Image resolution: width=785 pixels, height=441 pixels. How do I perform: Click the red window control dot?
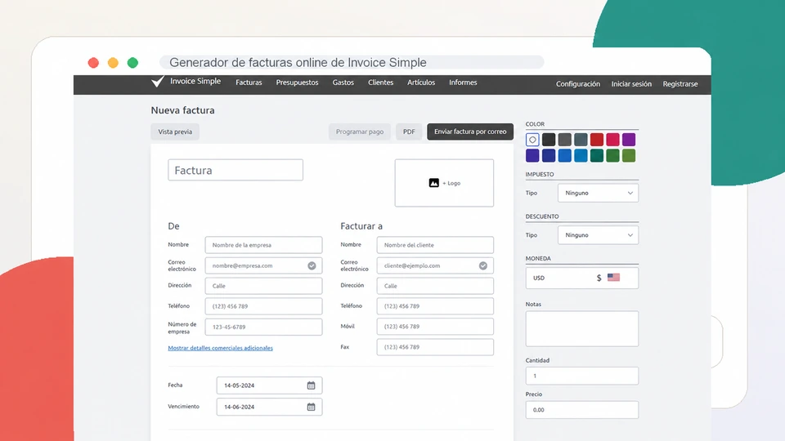(93, 63)
